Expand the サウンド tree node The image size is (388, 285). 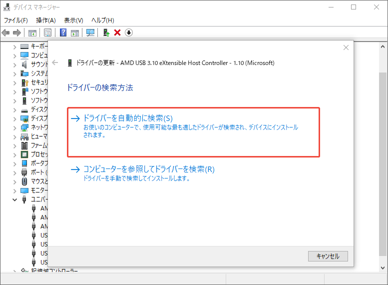[x=14, y=65]
